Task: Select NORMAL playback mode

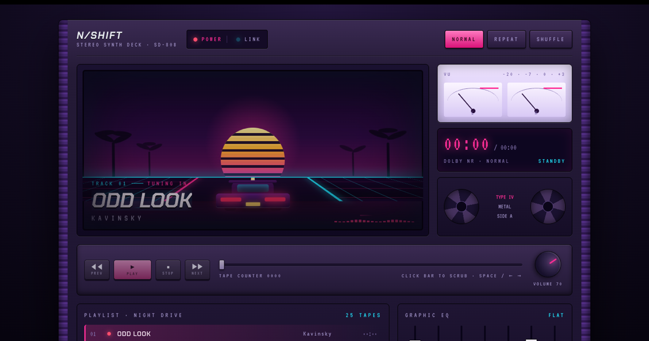Action: click(464, 39)
